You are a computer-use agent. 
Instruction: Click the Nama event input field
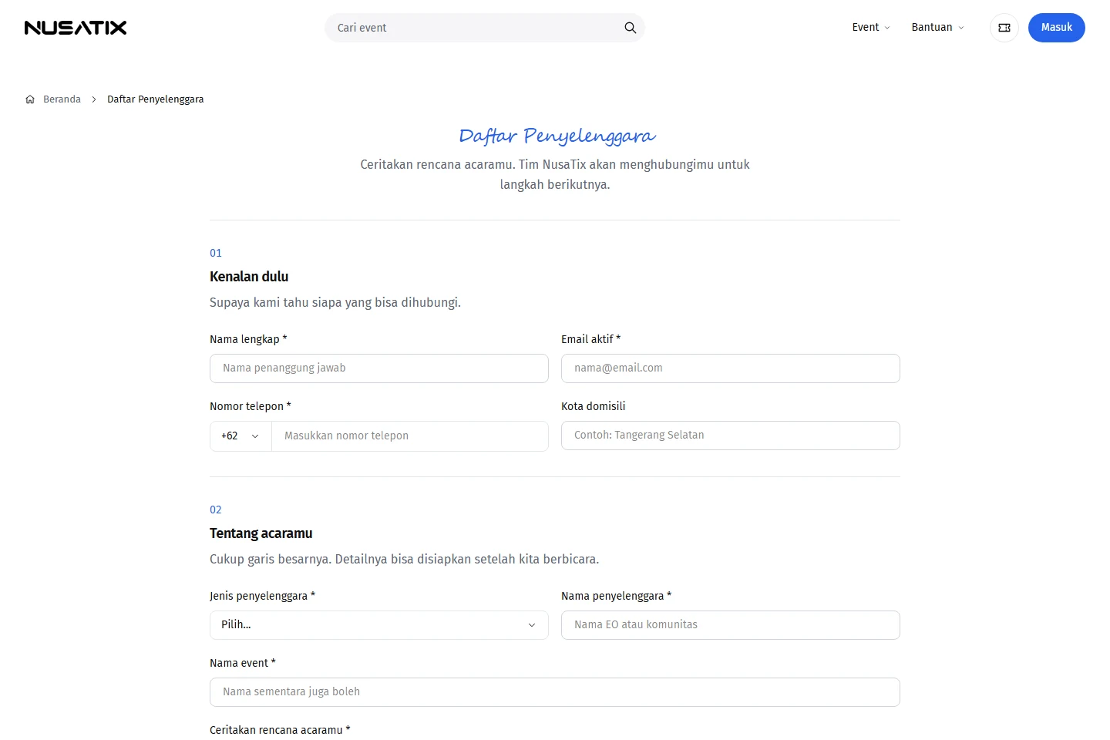pos(555,692)
